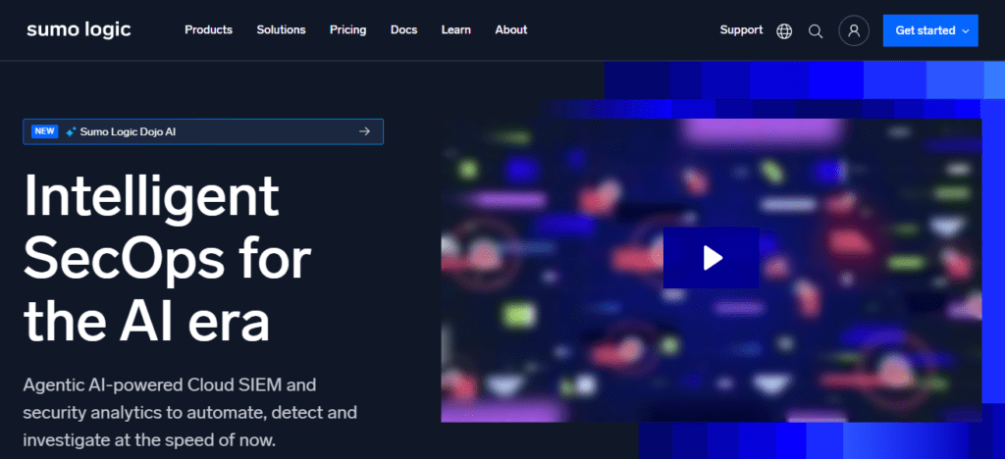Open the Products menu
The width and height of the screenshot is (1005, 459).
click(x=208, y=30)
